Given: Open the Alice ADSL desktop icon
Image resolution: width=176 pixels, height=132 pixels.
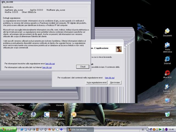Looking at the screenshot, I should pyautogui.click(x=167, y=74).
